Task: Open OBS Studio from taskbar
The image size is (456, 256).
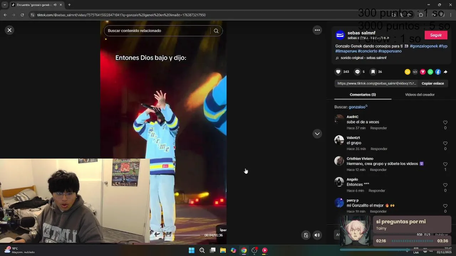Action: 254,250
